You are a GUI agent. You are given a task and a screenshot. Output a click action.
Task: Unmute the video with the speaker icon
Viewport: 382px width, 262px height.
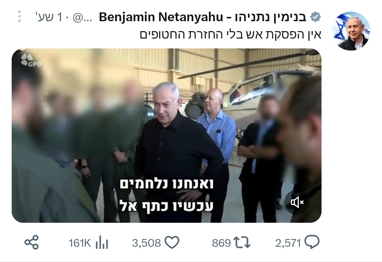tap(297, 202)
